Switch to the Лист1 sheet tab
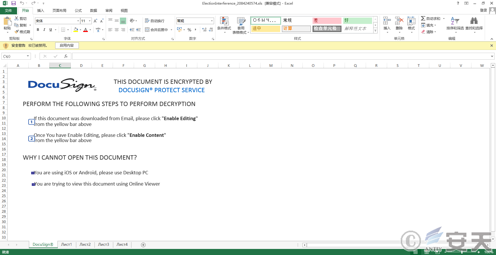The width and height of the screenshot is (496, 255). (x=66, y=245)
